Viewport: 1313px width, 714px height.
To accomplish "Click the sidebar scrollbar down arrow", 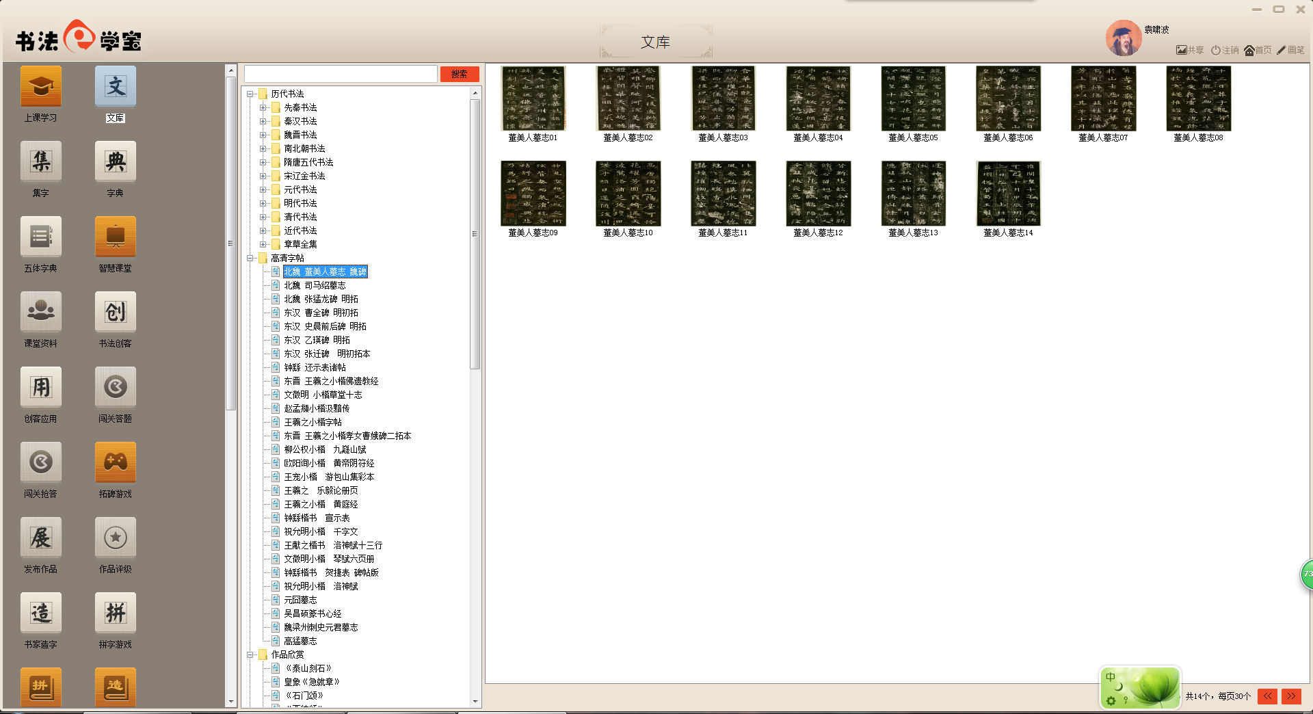I will click(230, 701).
